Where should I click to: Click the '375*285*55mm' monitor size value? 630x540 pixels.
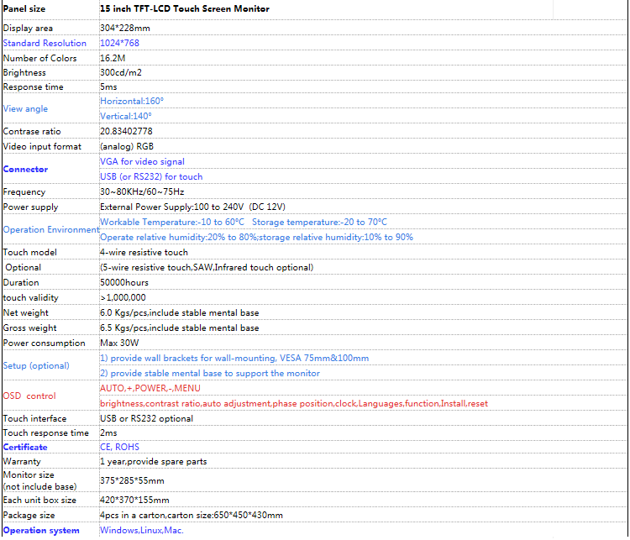click(132, 481)
